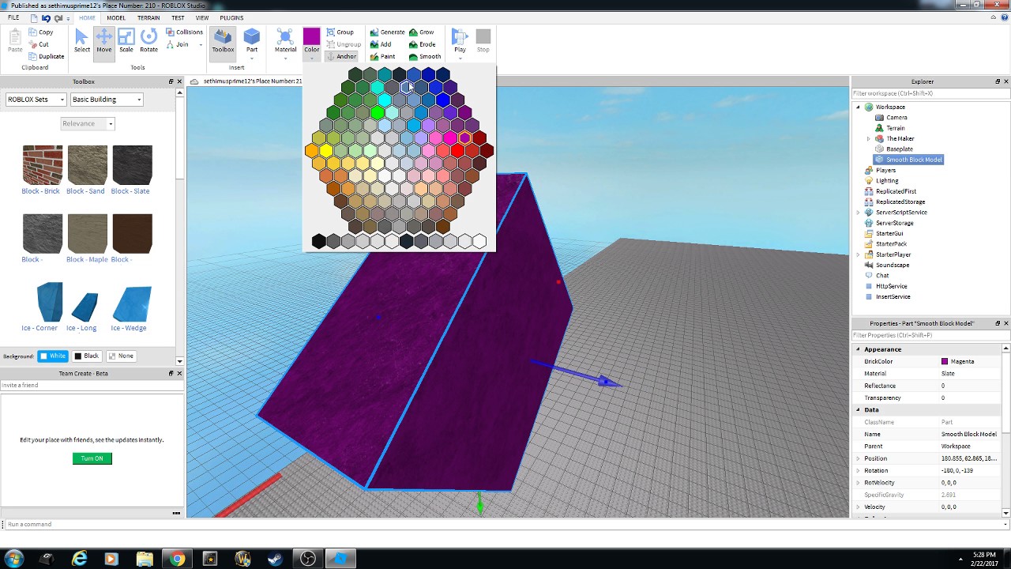Open the PLUGINS ribbon tab
1011x569 pixels.
(x=231, y=17)
